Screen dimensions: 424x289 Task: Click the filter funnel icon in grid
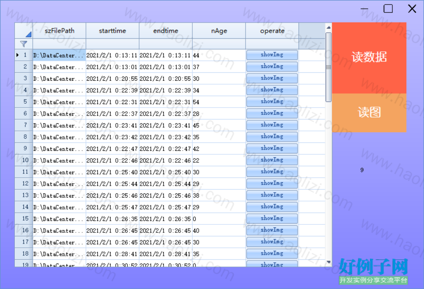click(23, 44)
